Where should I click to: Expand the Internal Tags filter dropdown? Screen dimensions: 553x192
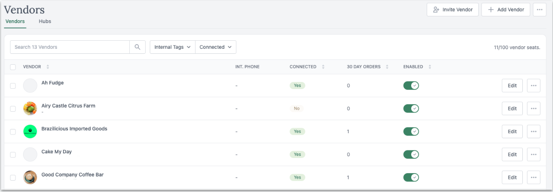pos(172,47)
